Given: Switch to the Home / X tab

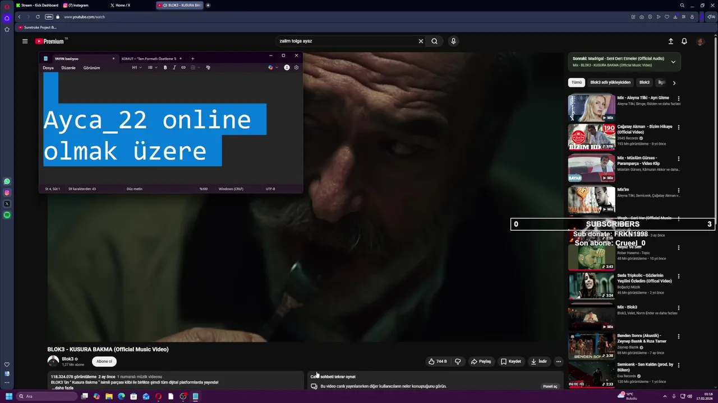Looking at the screenshot, I should [x=122, y=5].
